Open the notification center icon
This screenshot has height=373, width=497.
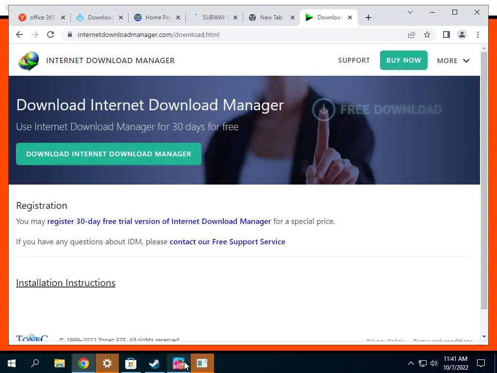click(x=481, y=363)
